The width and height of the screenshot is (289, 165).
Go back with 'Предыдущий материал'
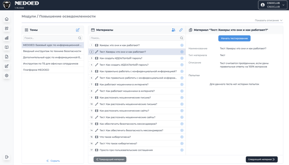tap(110, 159)
